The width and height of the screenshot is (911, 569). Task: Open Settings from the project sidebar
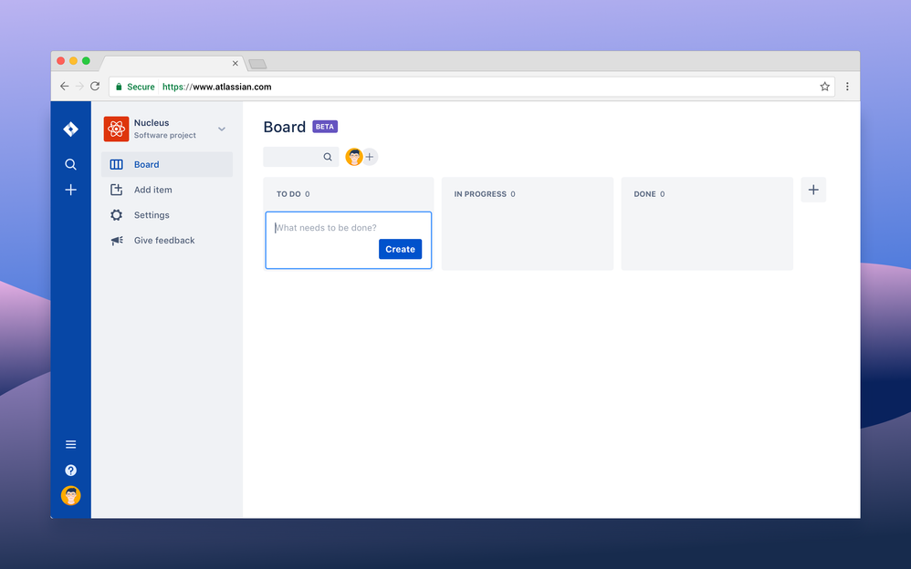(116, 214)
